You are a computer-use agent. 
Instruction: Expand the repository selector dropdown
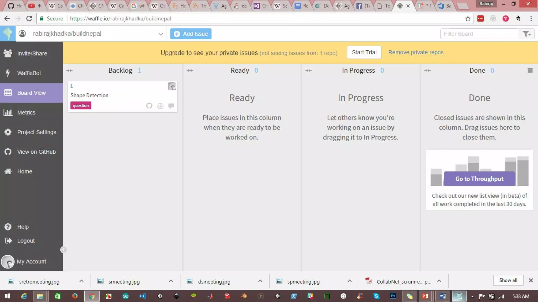pyautogui.click(x=161, y=34)
